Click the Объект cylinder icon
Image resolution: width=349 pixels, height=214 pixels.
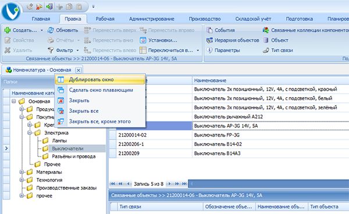click(266, 40)
